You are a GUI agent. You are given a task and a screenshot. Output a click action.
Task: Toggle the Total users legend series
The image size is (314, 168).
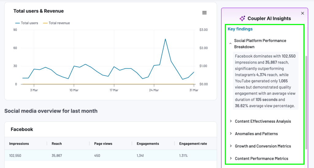(26, 23)
